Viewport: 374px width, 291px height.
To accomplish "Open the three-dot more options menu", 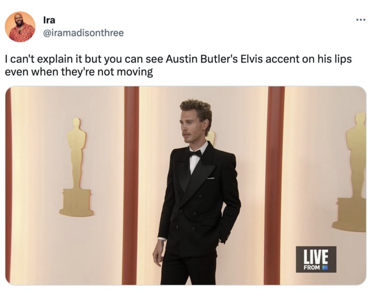I will (361, 20).
